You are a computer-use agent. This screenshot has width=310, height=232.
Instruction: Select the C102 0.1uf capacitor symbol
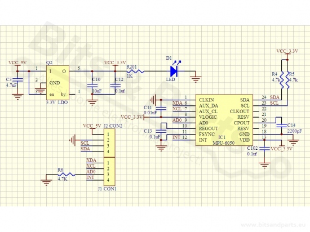264,148
